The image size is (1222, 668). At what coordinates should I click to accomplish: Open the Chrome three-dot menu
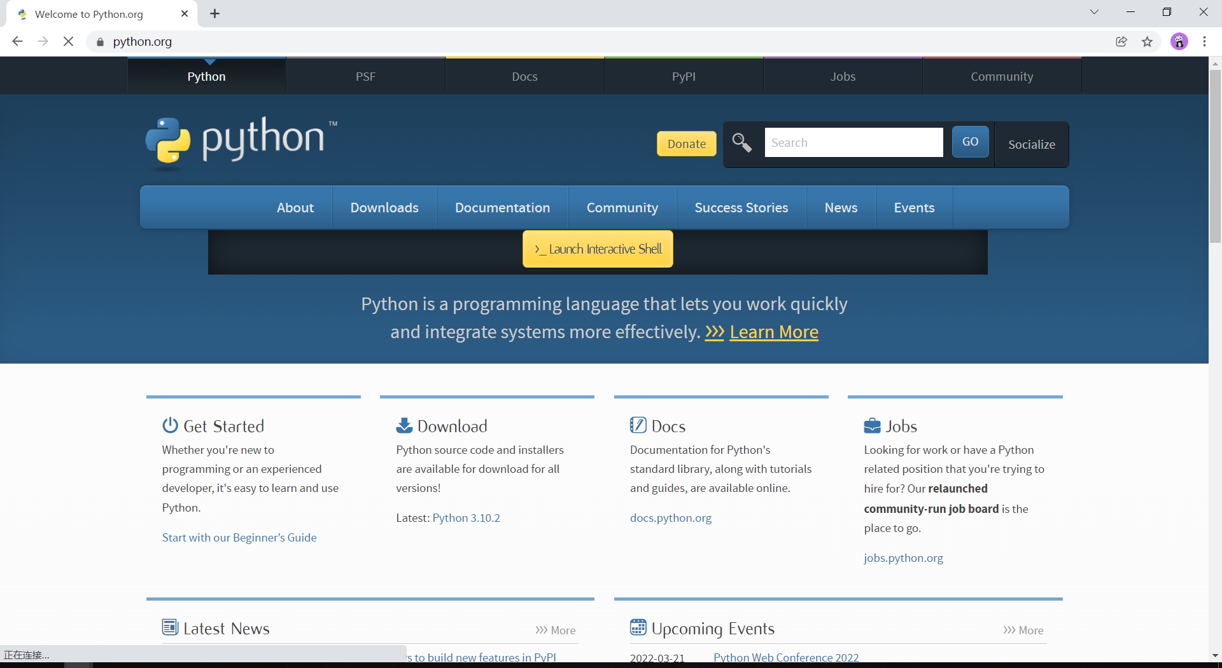click(1204, 41)
